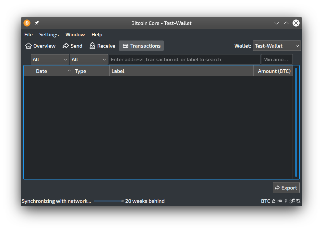Switch to the Overview tab
323x231 pixels.
coord(40,46)
